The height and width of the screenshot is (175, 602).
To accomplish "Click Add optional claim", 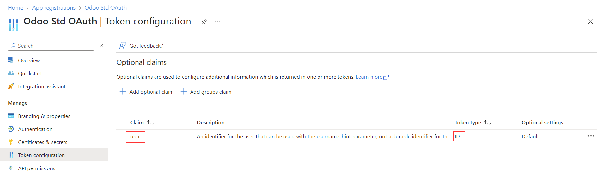I will [147, 92].
